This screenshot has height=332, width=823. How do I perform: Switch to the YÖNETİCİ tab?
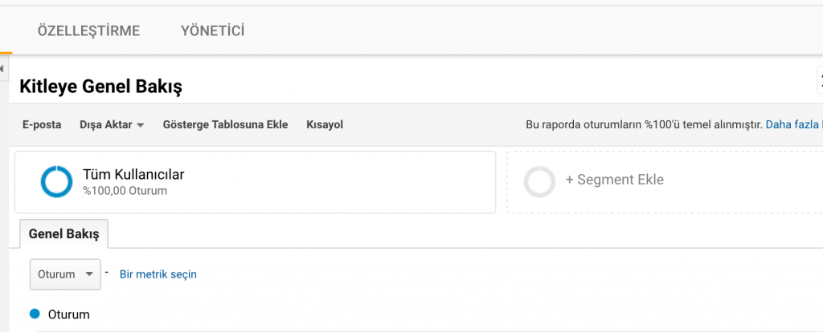pos(213,31)
